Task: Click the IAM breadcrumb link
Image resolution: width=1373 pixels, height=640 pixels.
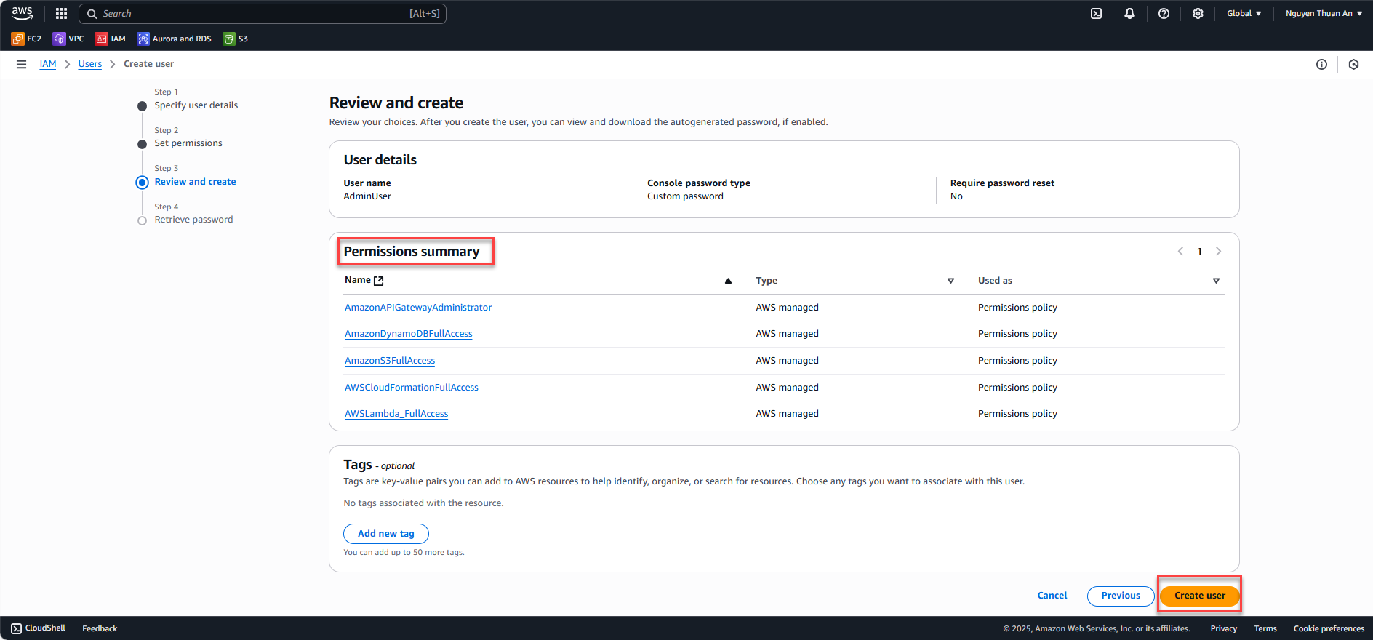Action: [x=48, y=64]
